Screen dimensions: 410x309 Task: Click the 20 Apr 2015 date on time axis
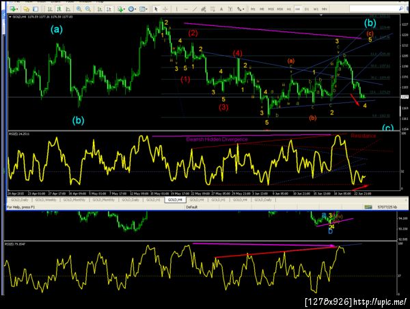coord(16,194)
